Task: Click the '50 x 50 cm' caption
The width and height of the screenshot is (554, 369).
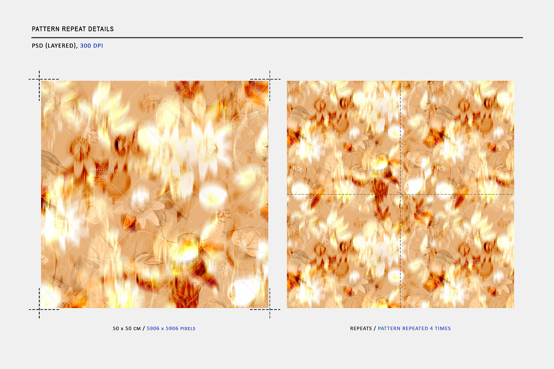Action: coord(127,328)
